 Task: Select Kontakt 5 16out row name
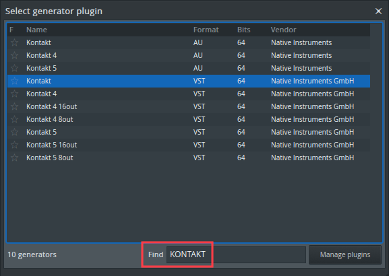(52, 145)
